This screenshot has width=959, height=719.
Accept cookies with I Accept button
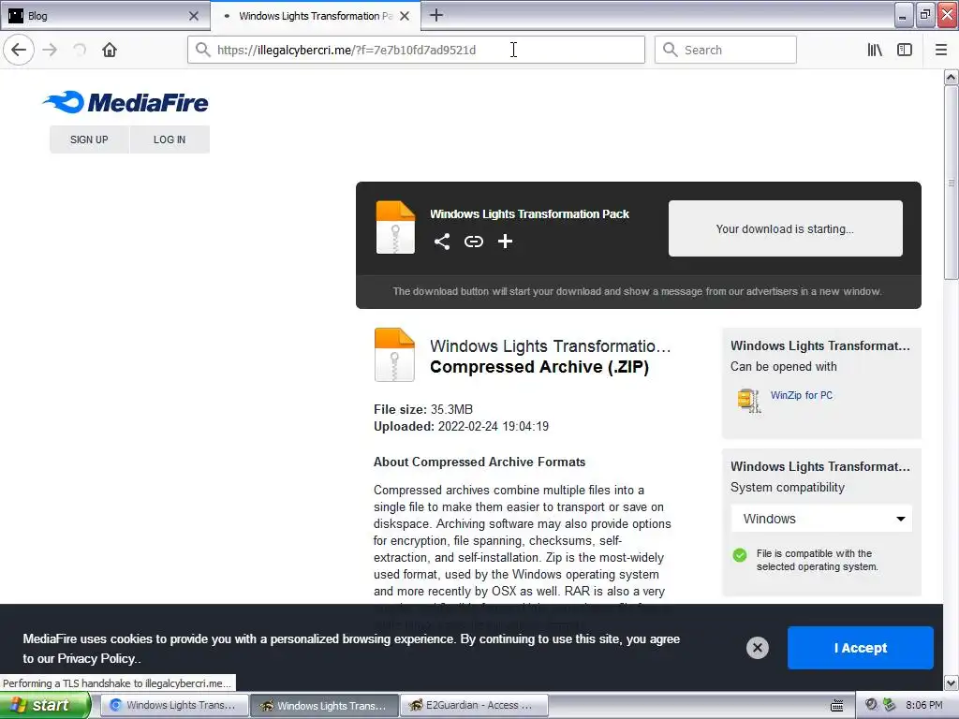tap(861, 648)
